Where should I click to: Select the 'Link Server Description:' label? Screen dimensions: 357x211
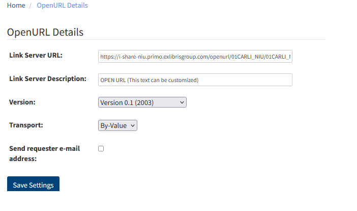[48, 78]
